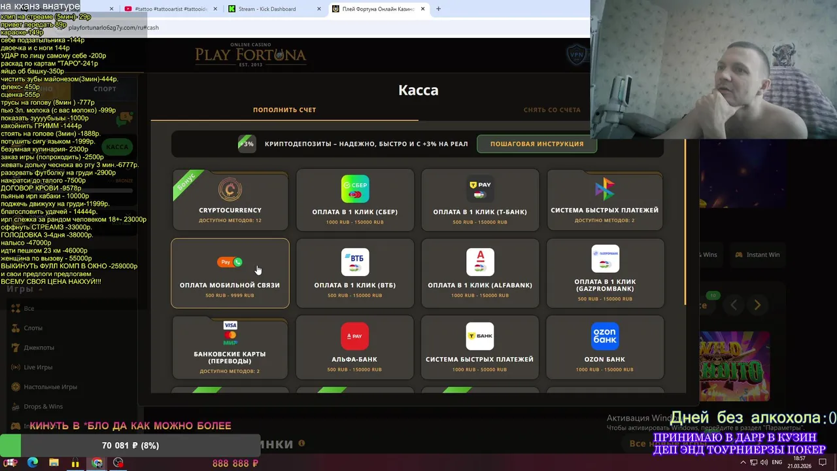Select mobile operator payment method
Viewport: 837px width, 471px height.
point(230,273)
